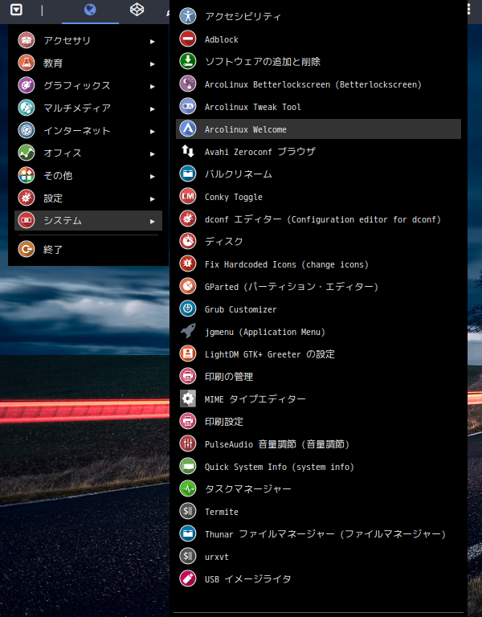Open the オフィス category label
This screenshot has height=617, width=482.
[x=63, y=153]
